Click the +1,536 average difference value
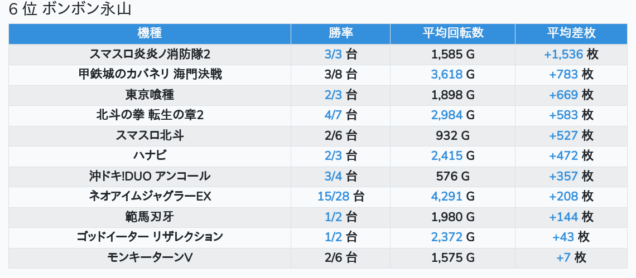 [563, 54]
